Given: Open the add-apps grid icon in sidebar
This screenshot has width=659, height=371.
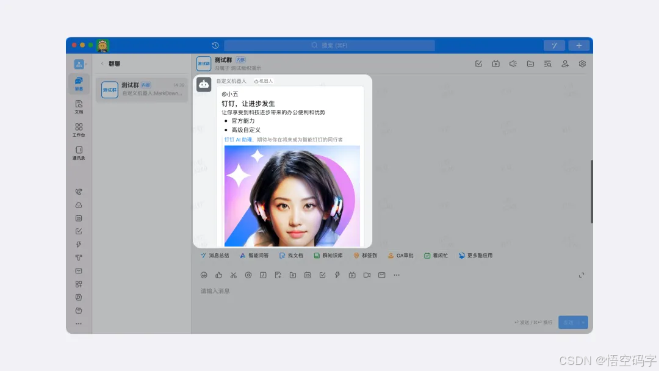Looking at the screenshot, I should 79,284.
